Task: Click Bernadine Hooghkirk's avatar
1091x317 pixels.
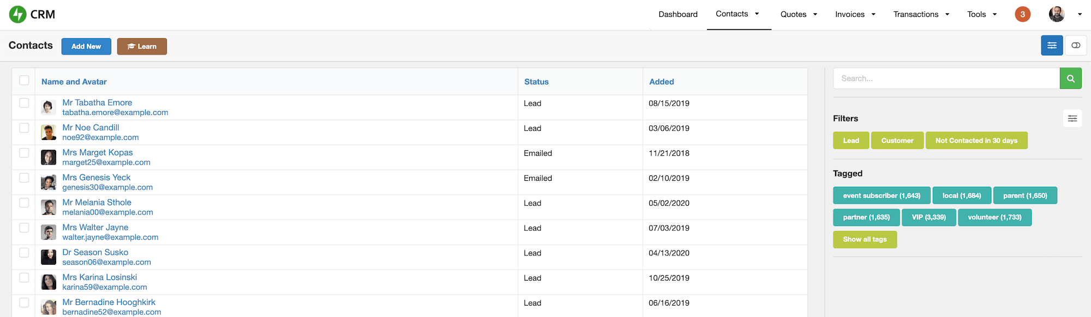Action: pos(49,307)
